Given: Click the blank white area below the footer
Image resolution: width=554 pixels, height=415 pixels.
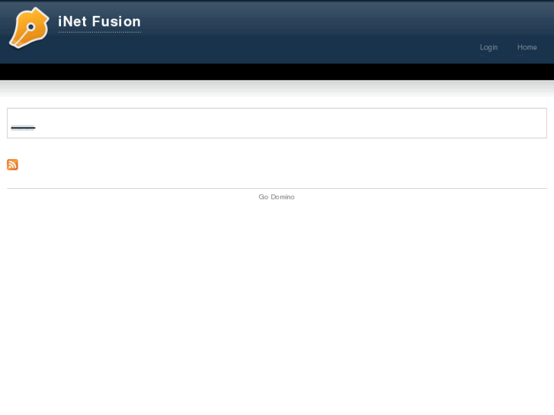Looking at the screenshot, I should [x=277, y=308].
